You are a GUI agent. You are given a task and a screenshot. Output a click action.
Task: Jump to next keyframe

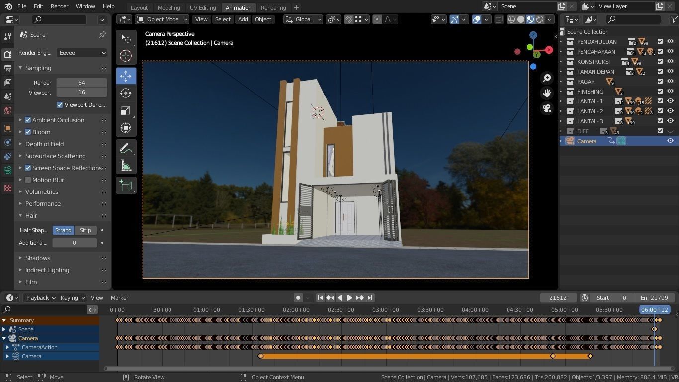point(360,298)
